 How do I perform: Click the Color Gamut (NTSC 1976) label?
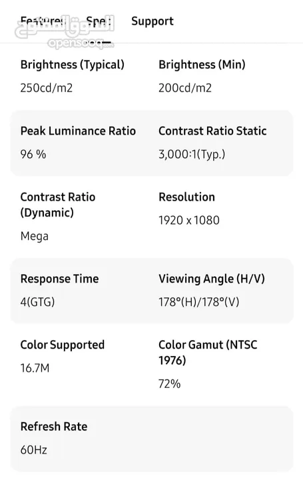(208, 353)
